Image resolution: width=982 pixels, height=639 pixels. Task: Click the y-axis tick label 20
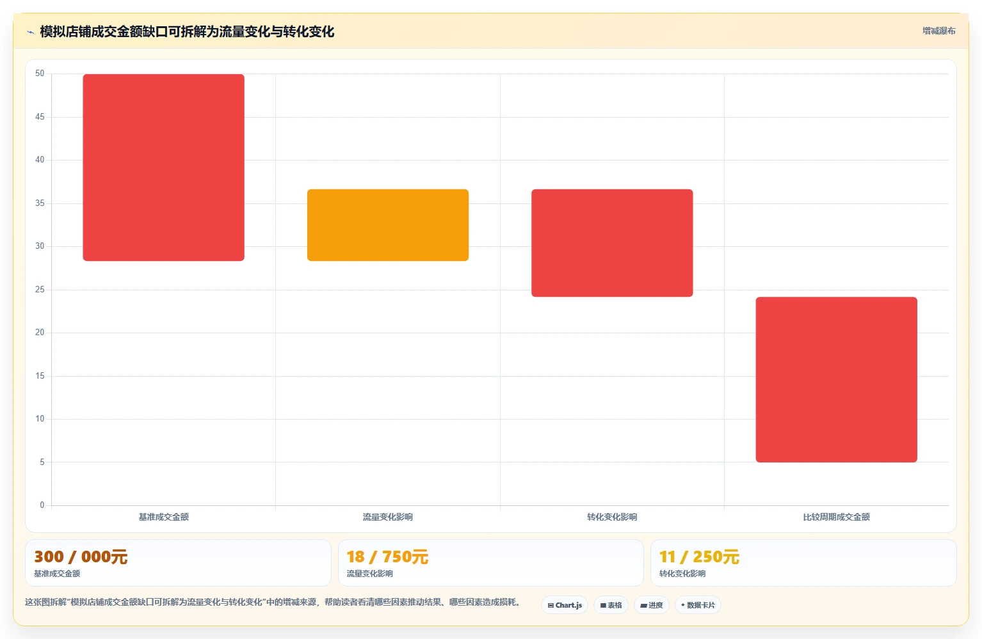[x=40, y=333]
